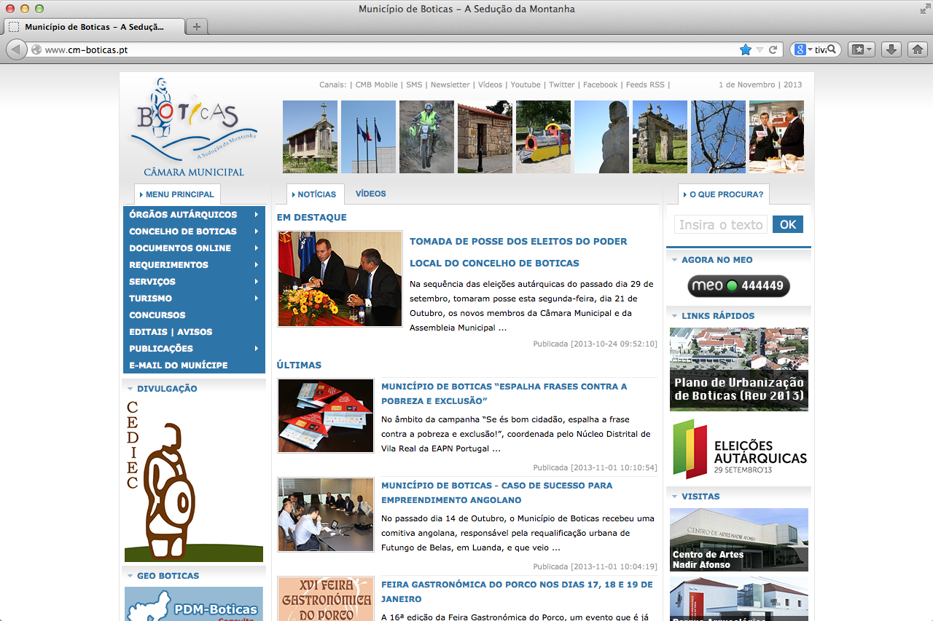Click the browser search box
Image resolution: width=933 pixels, height=621 pixels.
click(x=816, y=50)
